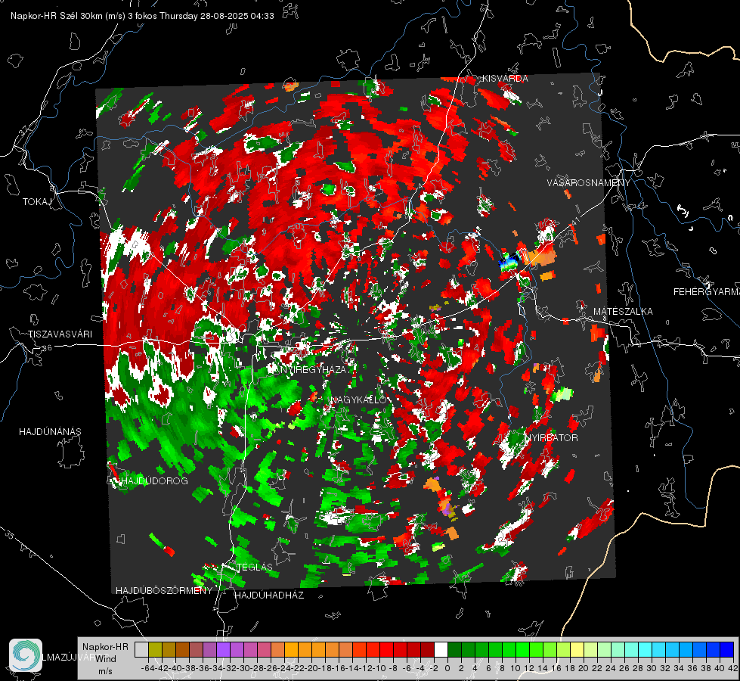Select the HAJDÚNÁNÁS city label

[50, 431]
